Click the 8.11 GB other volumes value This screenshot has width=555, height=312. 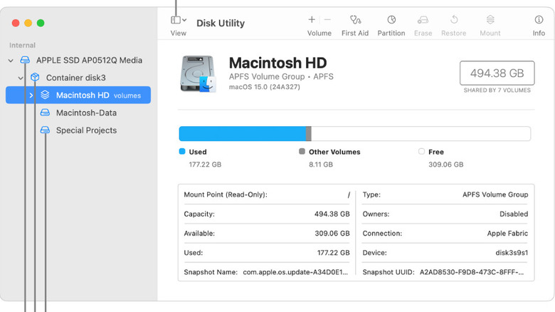point(321,165)
